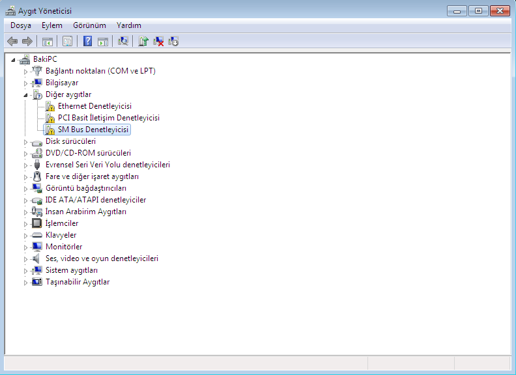Click the Monitörler display icon
516x375 pixels.
(x=37, y=247)
